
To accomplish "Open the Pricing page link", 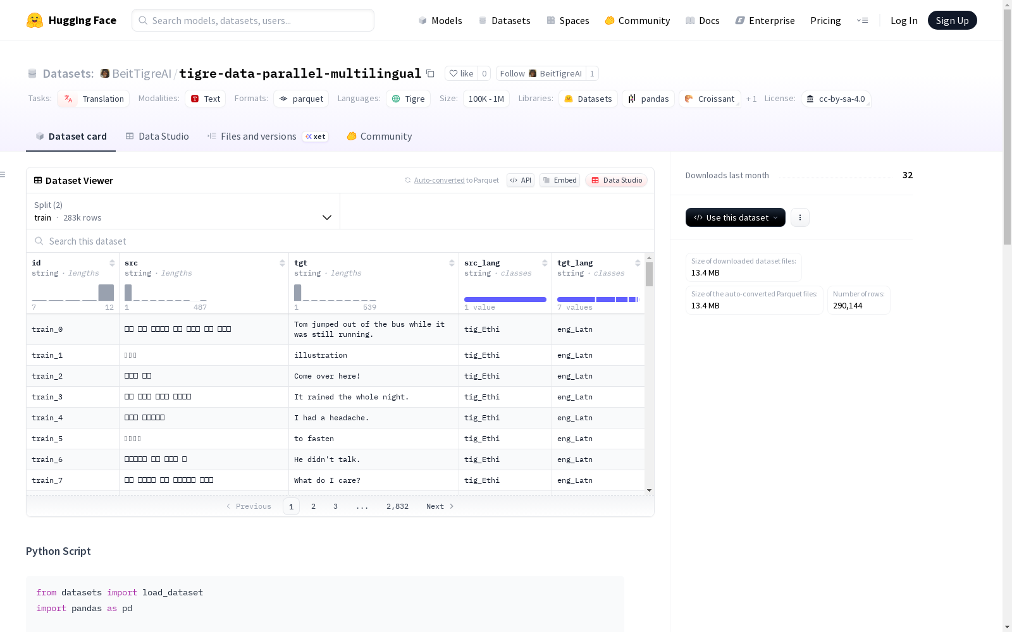I will 825,20.
